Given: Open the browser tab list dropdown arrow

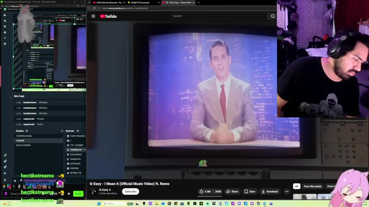Looking at the screenshot, I should [89, 3].
